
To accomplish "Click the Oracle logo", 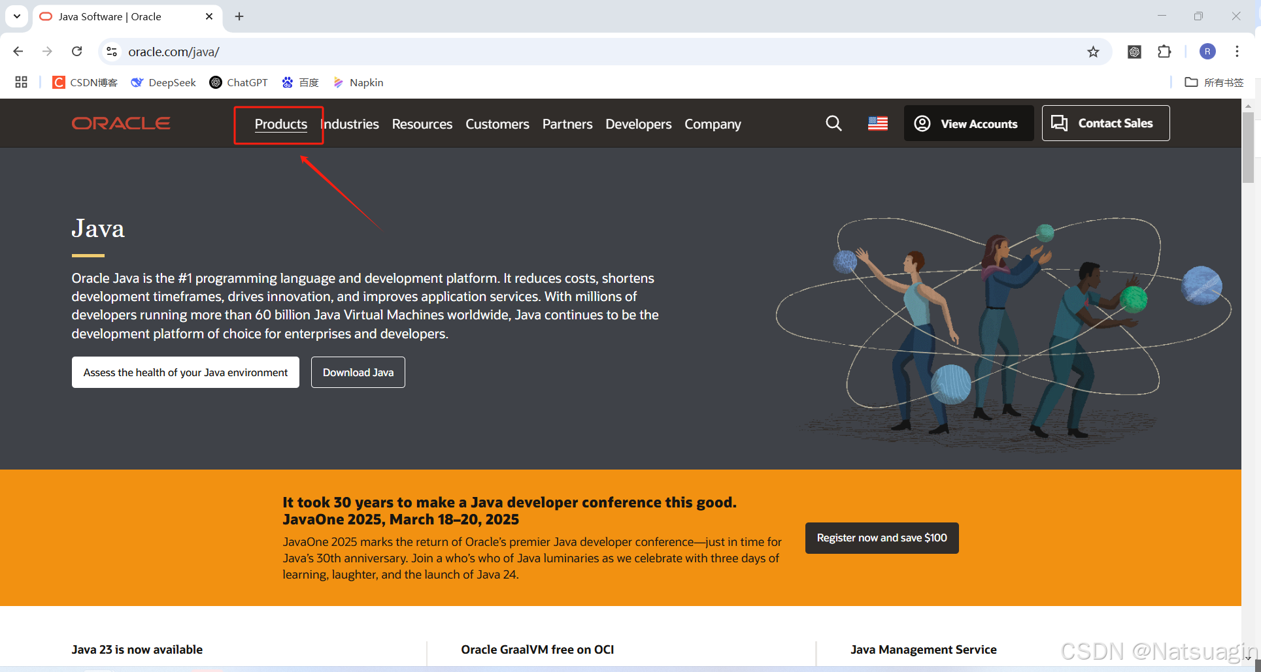I will coord(121,123).
